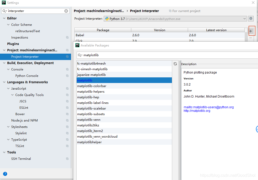The width and height of the screenshot is (258, 180).
Task: Click search icon in Available Packages
Action: tap(80, 55)
